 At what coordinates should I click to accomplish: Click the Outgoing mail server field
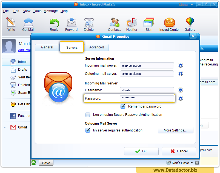[147, 74]
